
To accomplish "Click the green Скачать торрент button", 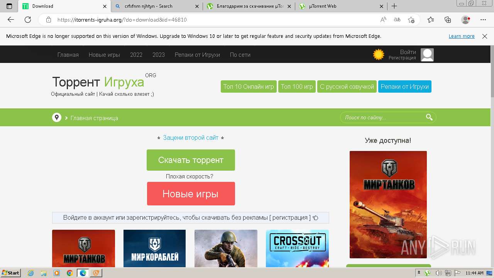I will 191,160.
